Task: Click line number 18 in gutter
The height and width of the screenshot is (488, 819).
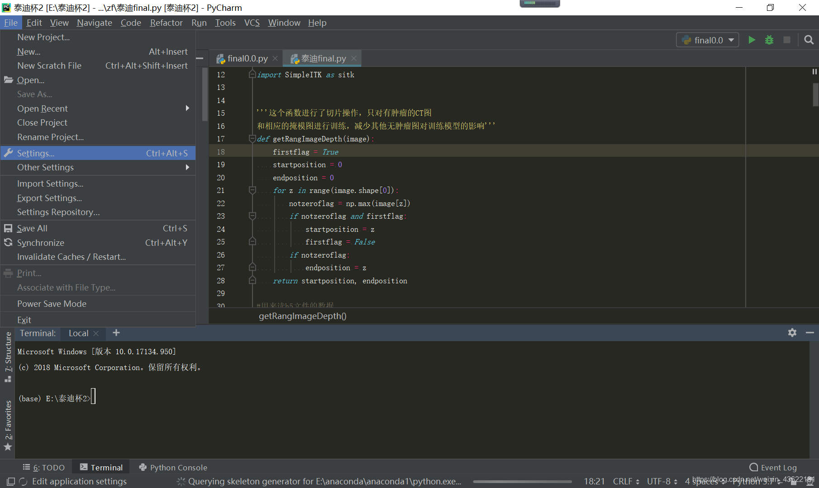Action: [x=221, y=152]
